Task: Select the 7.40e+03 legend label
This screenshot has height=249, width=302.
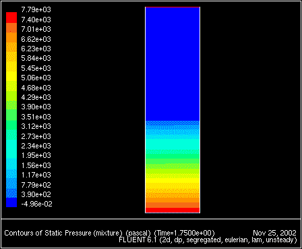Action: [36, 20]
